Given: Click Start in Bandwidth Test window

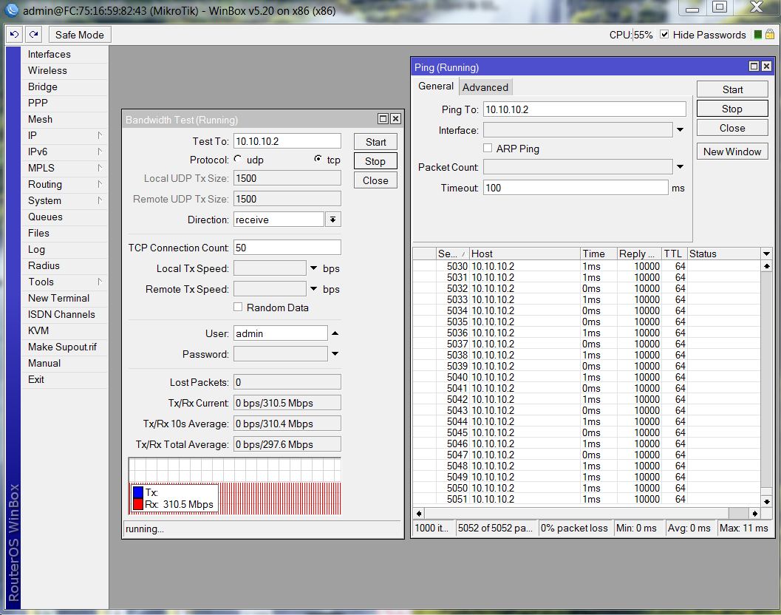Looking at the screenshot, I should 375,142.
